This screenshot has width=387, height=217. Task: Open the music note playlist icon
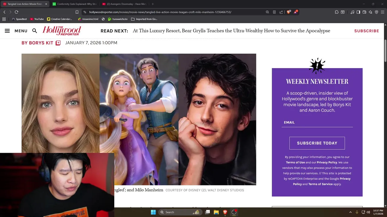(352, 12)
